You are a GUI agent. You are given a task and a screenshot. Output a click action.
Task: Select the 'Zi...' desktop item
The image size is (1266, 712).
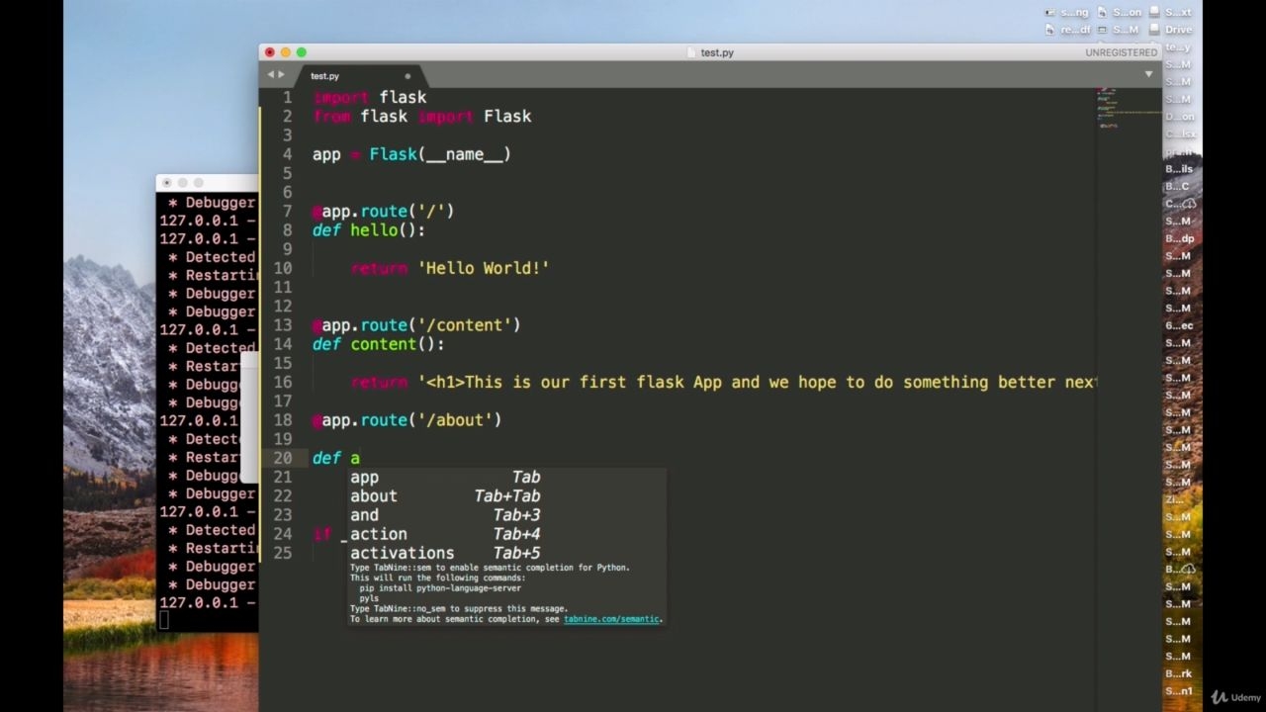[x=1174, y=499]
